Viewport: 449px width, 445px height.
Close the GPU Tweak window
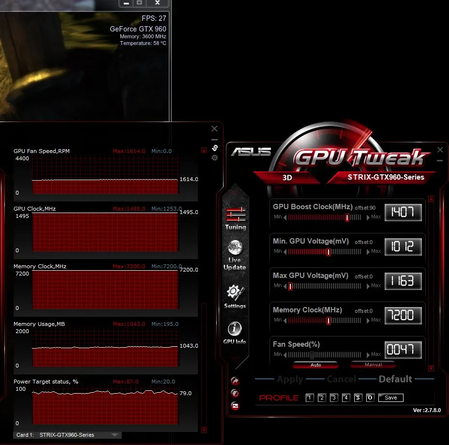[x=440, y=150]
